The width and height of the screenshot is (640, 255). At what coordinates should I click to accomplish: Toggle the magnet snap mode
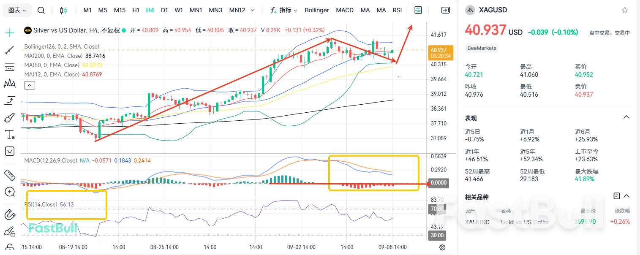click(x=9, y=215)
